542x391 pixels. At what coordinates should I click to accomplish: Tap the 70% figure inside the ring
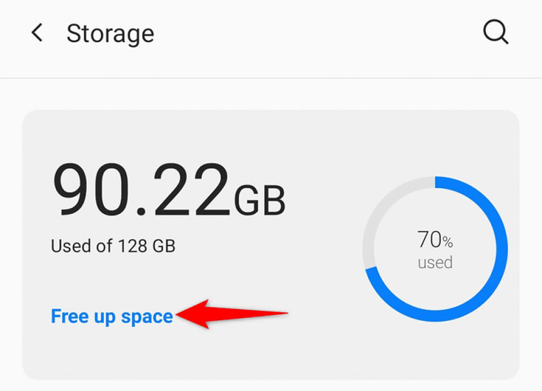point(429,240)
